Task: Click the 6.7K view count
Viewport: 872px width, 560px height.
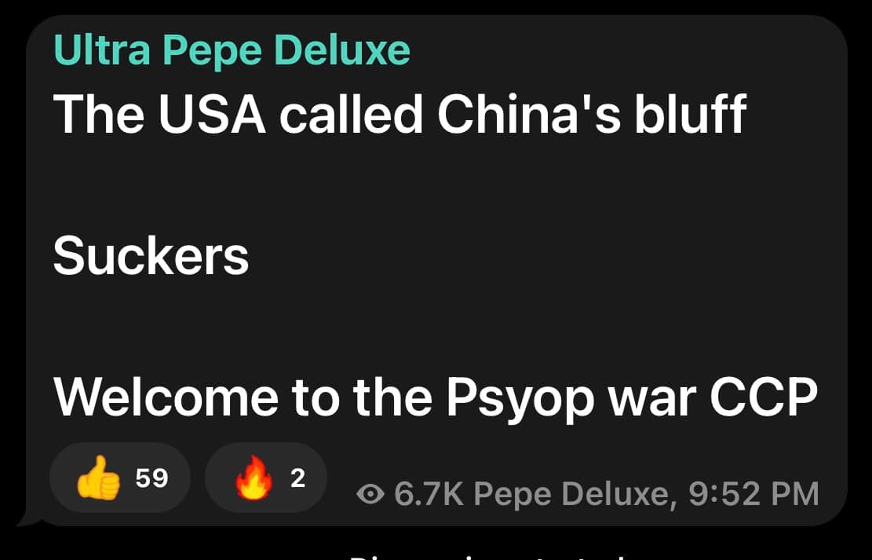Action: tap(429, 494)
